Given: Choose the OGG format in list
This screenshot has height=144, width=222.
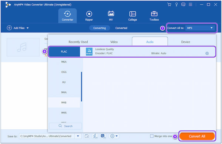Looking at the screenshot, I should click(64, 72).
